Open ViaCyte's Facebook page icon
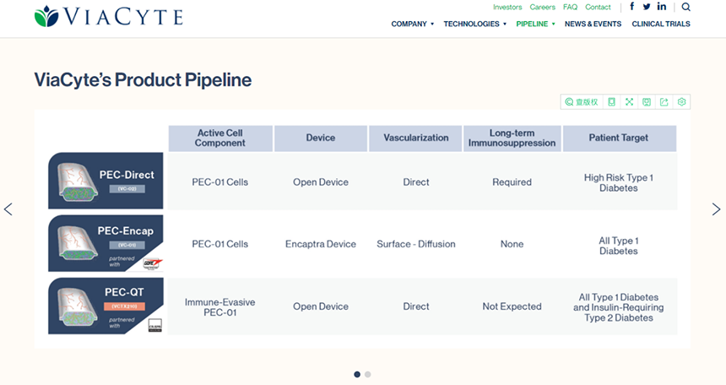 pyautogui.click(x=631, y=7)
